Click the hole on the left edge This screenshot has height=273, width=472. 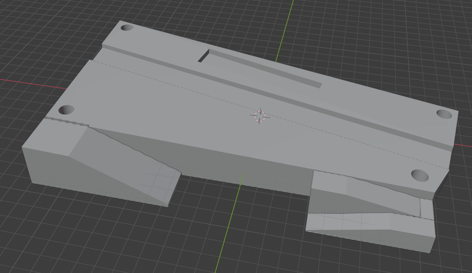click(x=66, y=110)
